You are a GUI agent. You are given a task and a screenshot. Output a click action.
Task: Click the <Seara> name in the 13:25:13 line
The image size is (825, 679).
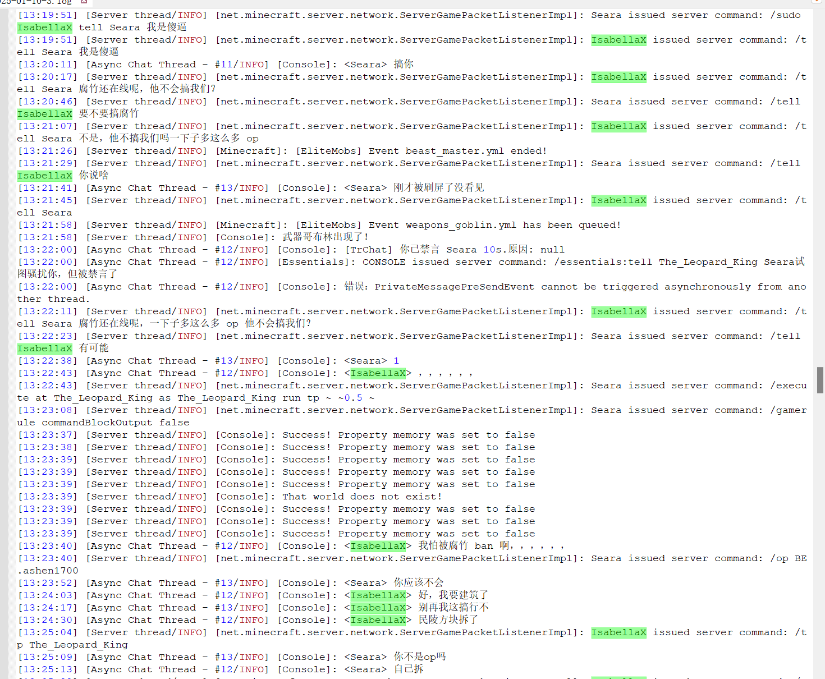[x=365, y=669]
